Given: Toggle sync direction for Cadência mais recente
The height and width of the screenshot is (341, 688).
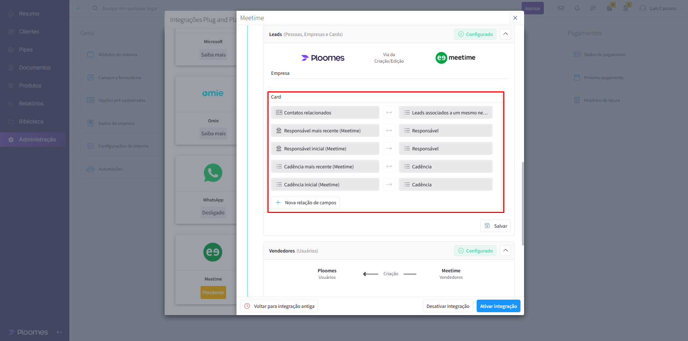Looking at the screenshot, I should (389, 167).
